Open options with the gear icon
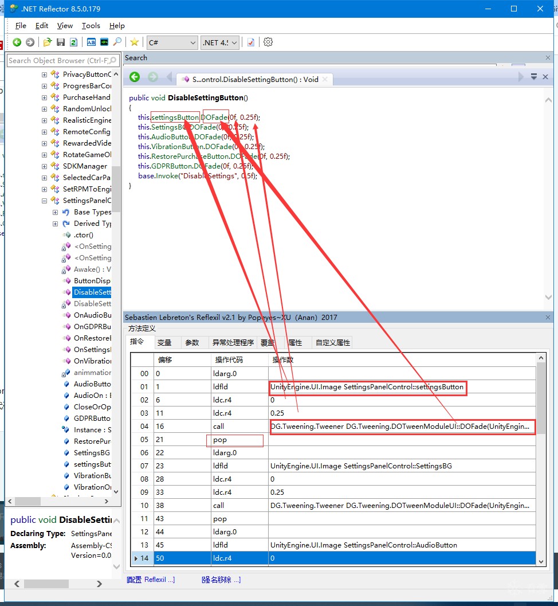Image resolution: width=558 pixels, height=606 pixels. click(268, 42)
